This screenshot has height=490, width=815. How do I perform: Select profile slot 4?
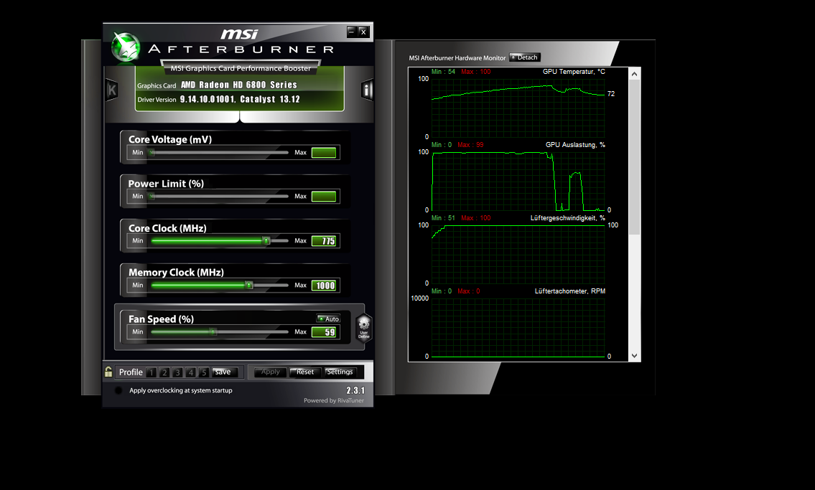point(191,372)
